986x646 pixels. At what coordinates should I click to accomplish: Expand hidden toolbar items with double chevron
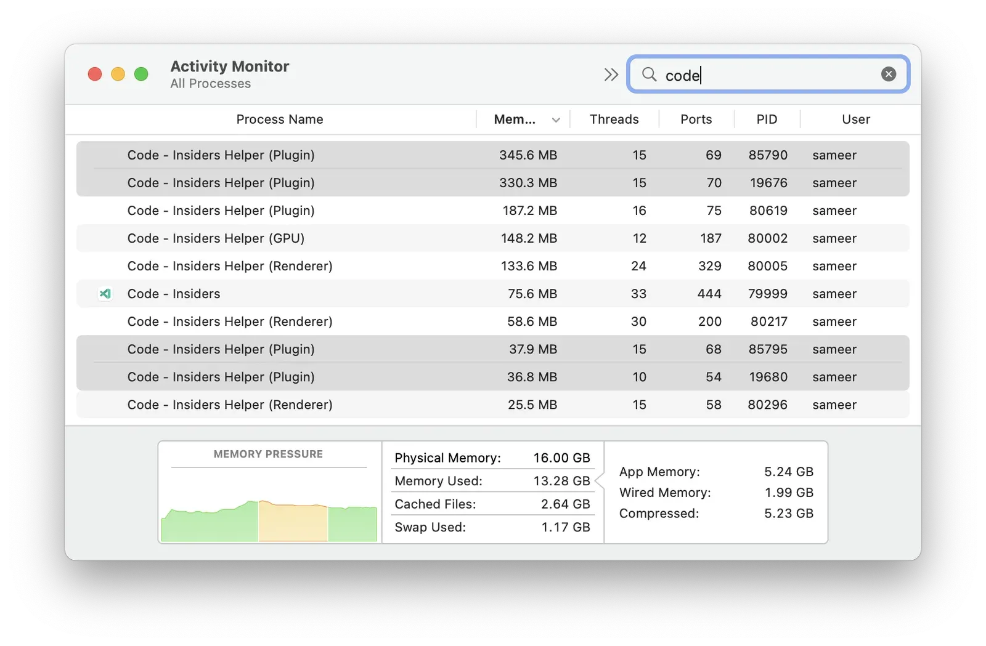point(611,75)
